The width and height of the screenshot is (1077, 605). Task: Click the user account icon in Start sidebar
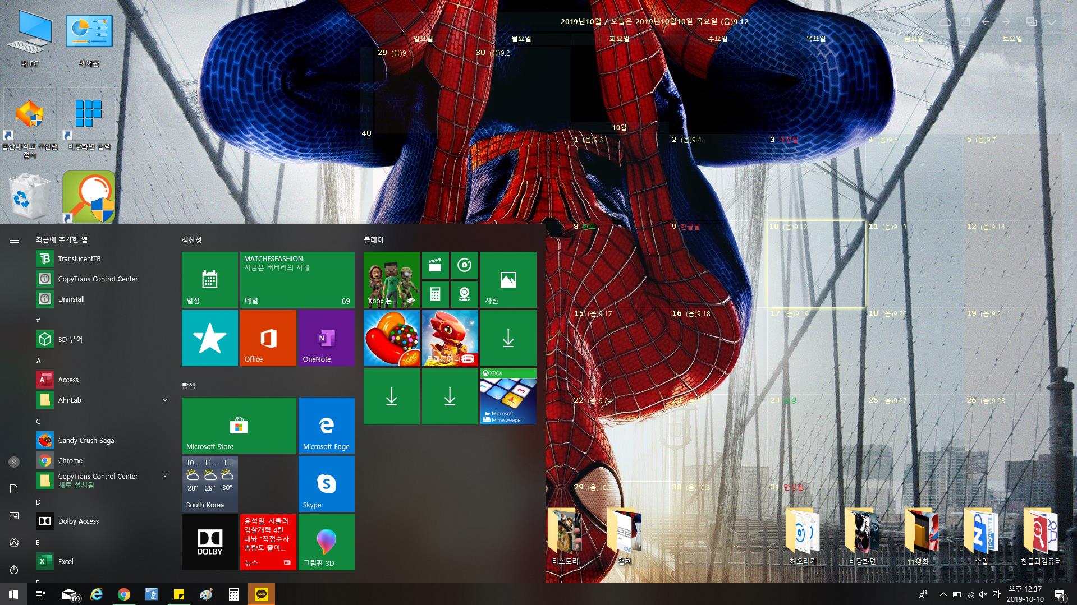click(14, 462)
